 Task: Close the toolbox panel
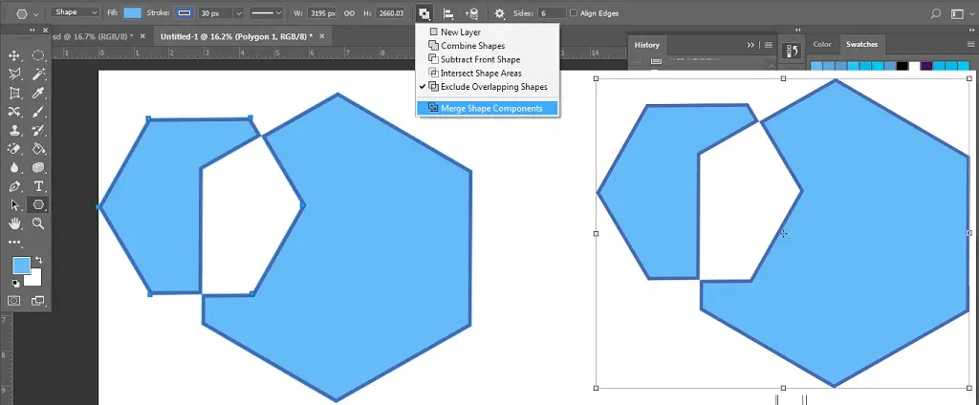tap(45, 30)
